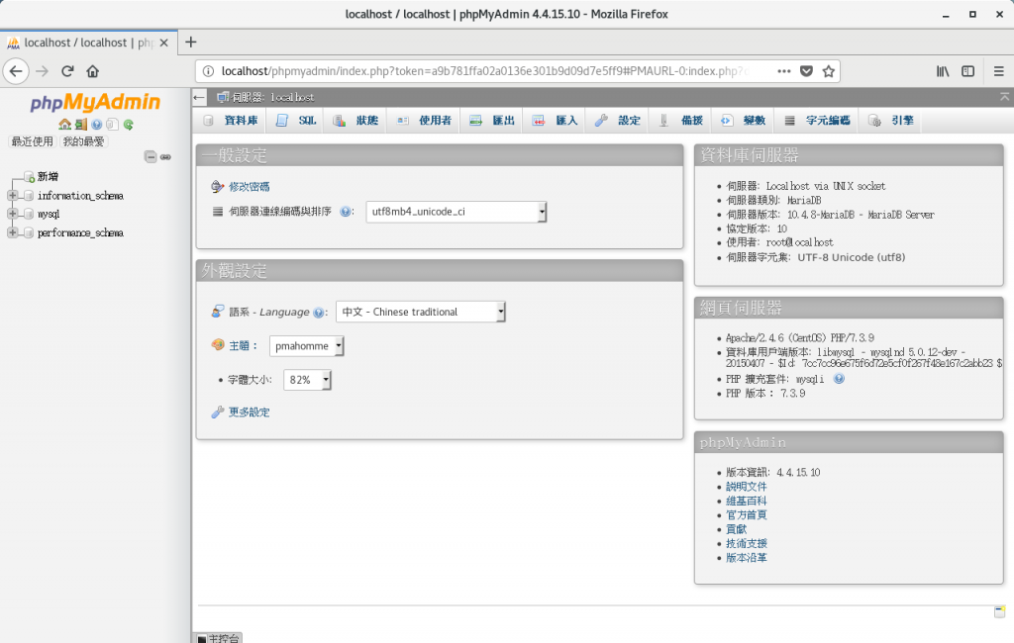The height and width of the screenshot is (643, 1014).
Task: Click the information_schema database cylinder icon
Action: (x=29, y=196)
